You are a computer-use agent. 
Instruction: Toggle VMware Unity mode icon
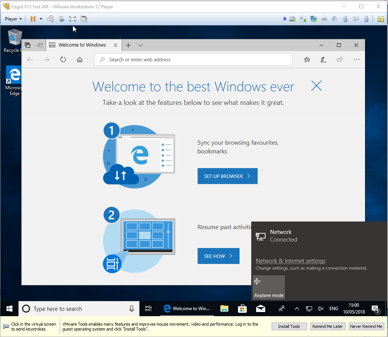click(84, 19)
